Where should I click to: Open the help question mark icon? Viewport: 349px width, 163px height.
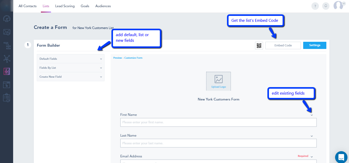pyautogui.click(x=315, y=6)
